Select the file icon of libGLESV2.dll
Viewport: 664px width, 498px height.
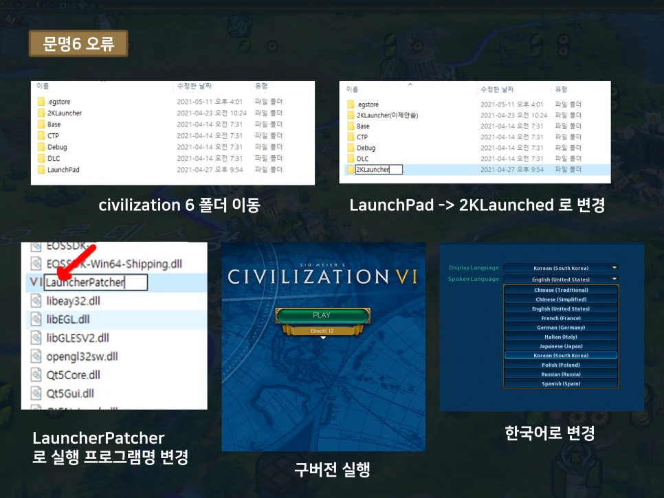pos(36,338)
